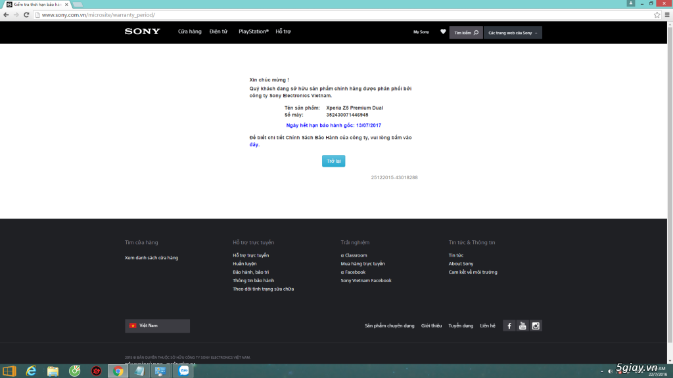Open Mua hàng trực tuyến link

pos(363,264)
